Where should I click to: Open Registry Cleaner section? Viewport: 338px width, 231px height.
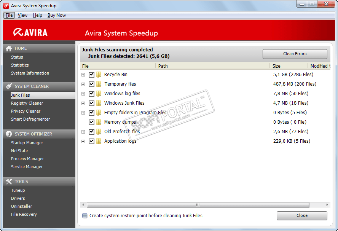point(27,103)
